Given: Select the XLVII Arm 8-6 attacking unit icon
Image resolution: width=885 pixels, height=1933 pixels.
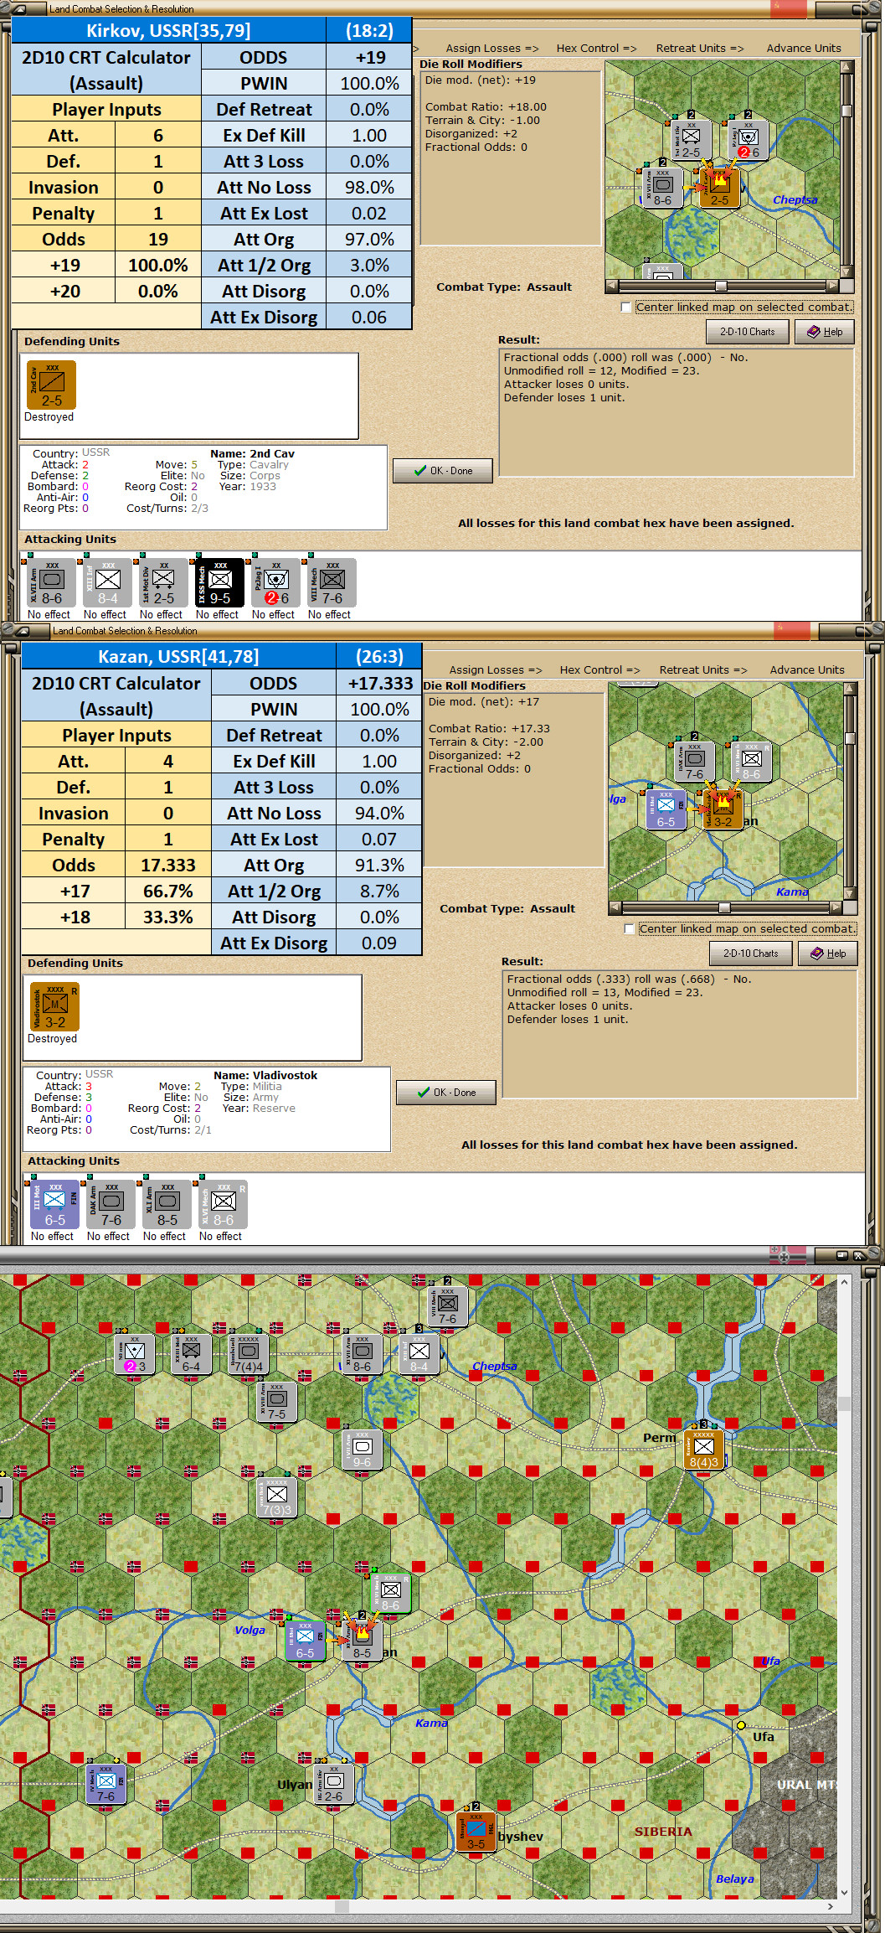Looking at the screenshot, I should coord(51,582).
